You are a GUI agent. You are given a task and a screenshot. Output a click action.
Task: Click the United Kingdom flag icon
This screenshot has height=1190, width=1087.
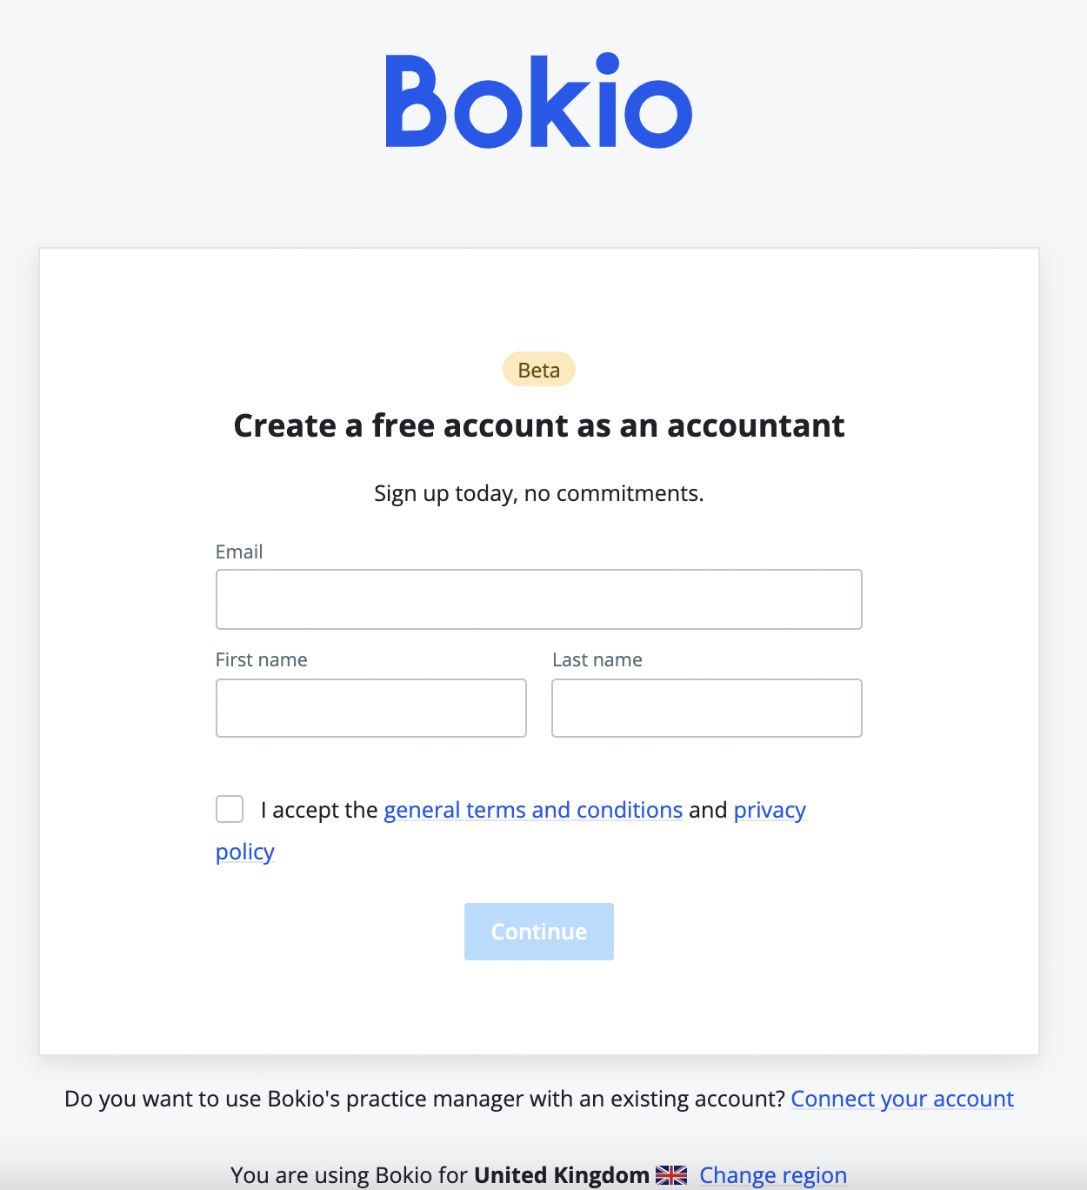[670, 1174]
